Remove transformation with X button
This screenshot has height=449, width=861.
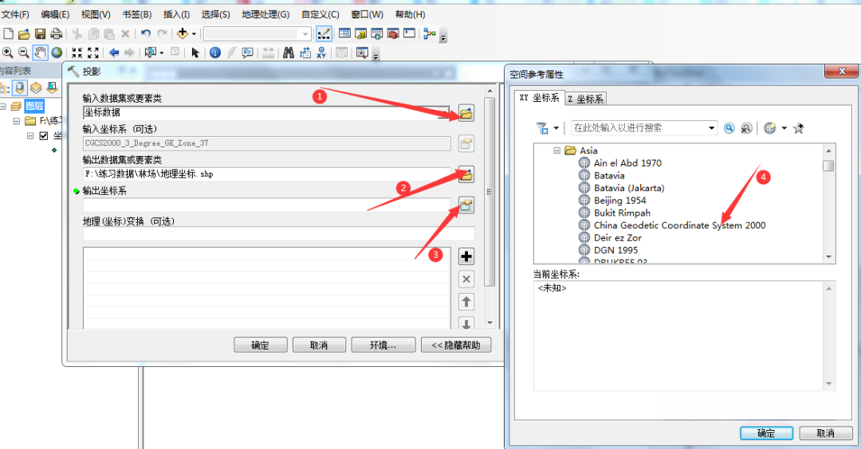point(466,279)
